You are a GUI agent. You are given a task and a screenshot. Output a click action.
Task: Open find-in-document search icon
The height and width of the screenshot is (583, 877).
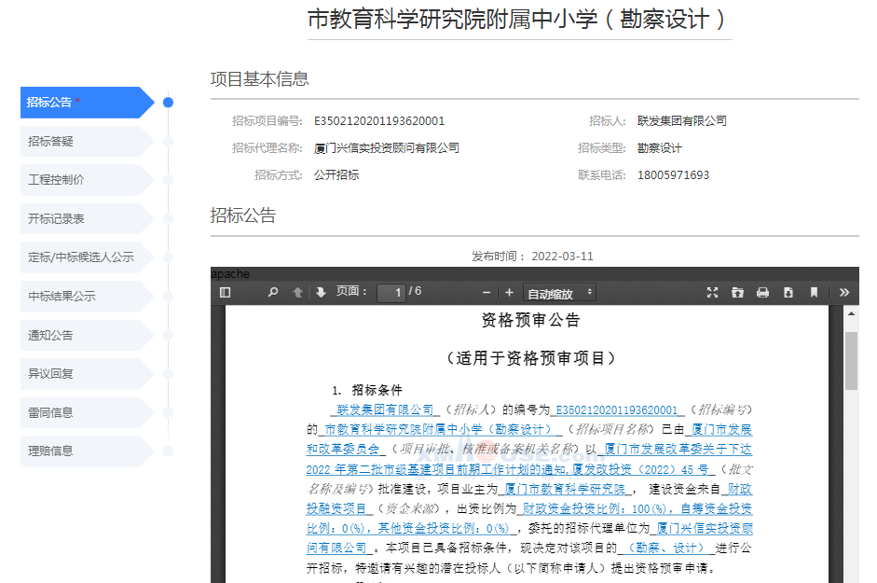(273, 293)
